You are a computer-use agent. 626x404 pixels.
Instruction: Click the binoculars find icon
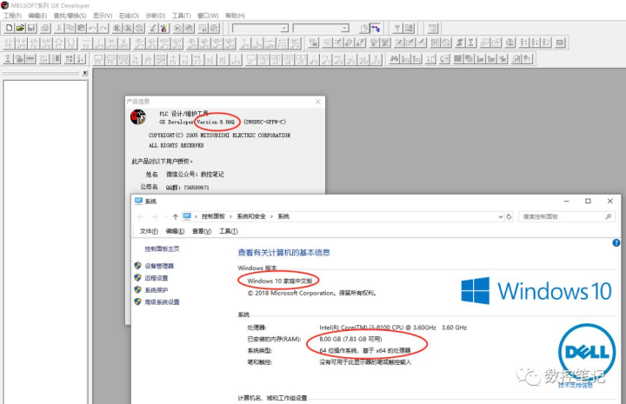click(x=394, y=59)
